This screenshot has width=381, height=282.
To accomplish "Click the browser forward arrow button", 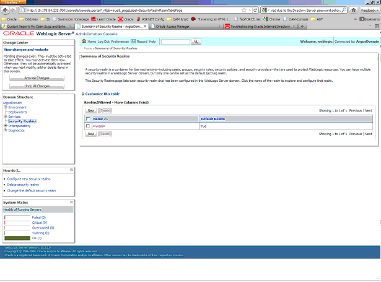I will tap(13, 10).
